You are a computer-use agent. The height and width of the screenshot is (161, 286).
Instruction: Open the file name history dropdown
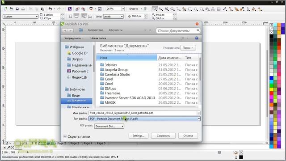click(x=198, y=113)
